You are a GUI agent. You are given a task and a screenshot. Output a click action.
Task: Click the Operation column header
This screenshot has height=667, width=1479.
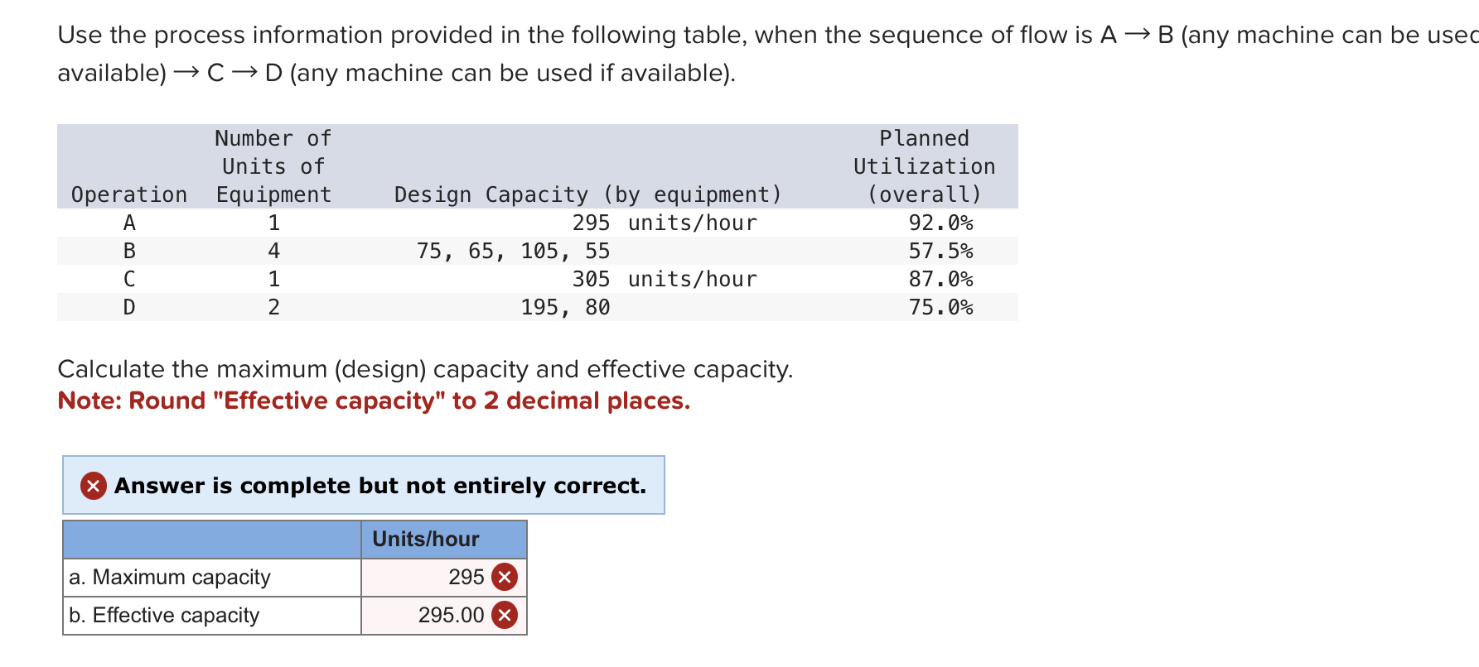(x=129, y=194)
